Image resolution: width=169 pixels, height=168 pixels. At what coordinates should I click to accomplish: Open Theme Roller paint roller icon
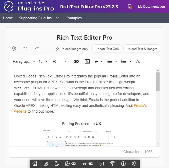click(x=113, y=164)
